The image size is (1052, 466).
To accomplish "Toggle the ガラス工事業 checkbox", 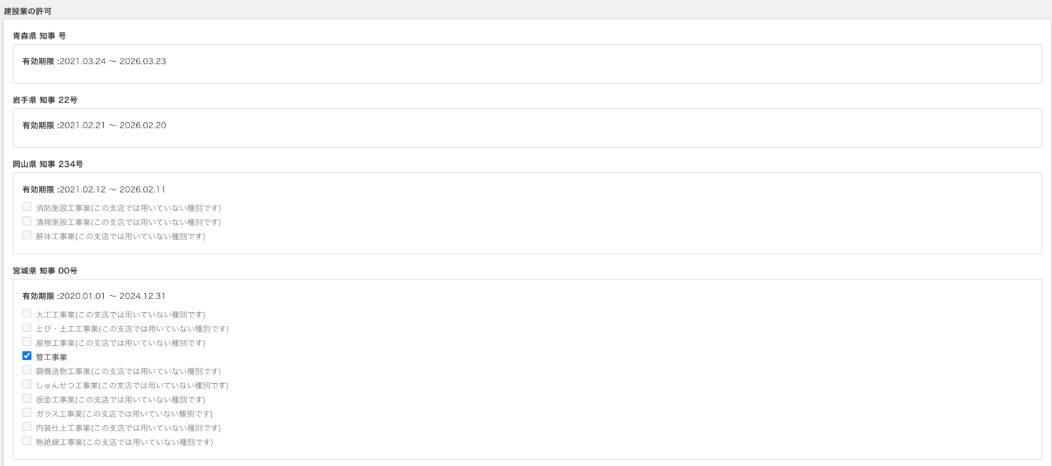I will click(x=27, y=413).
